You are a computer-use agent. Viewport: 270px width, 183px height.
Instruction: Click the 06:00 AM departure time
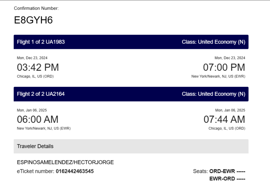tap(38, 119)
